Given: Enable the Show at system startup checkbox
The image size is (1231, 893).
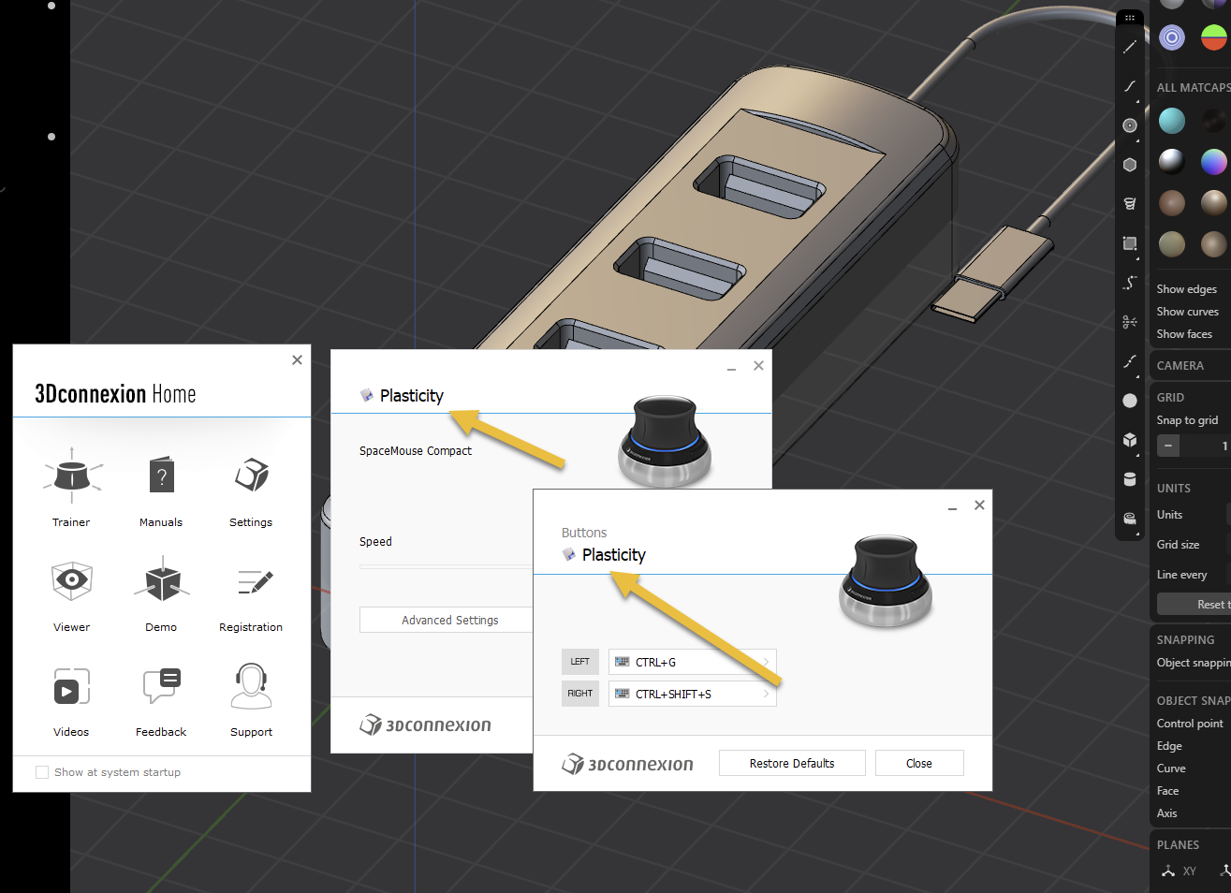Looking at the screenshot, I should click(41, 771).
